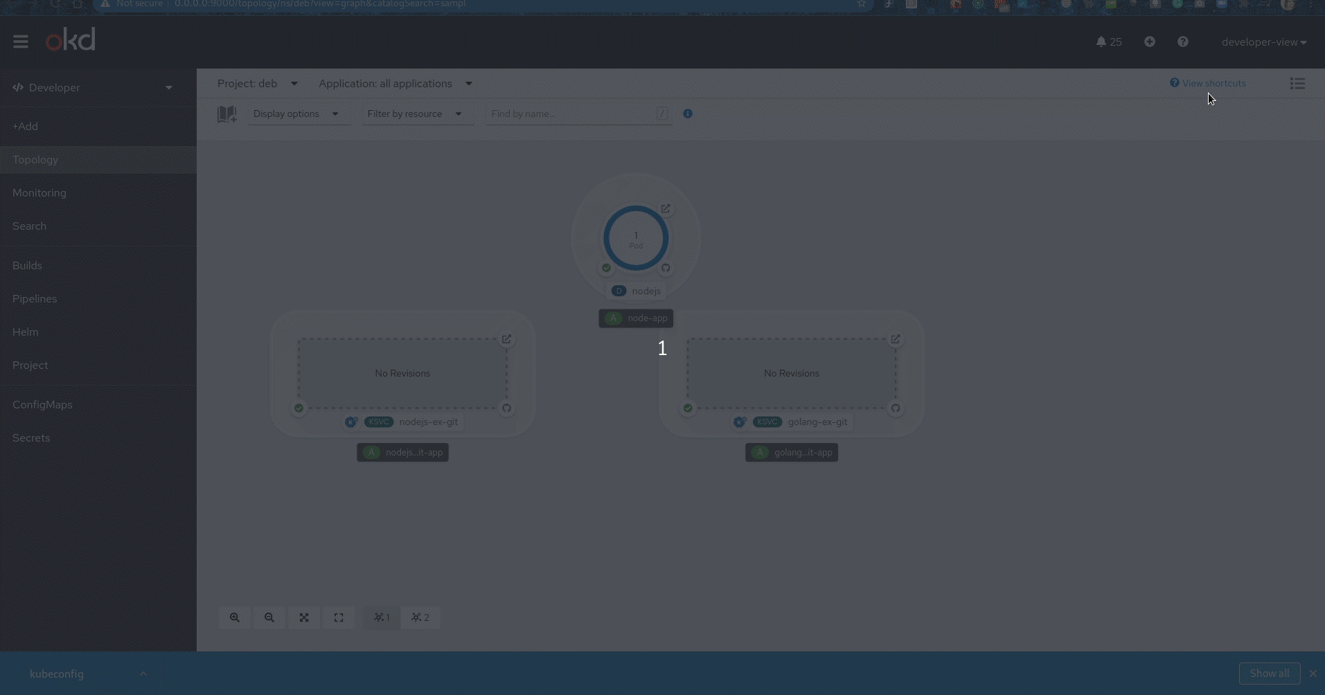Screen dimensions: 1325x695
Task: Reset the topology graph view
Action: coord(339,617)
